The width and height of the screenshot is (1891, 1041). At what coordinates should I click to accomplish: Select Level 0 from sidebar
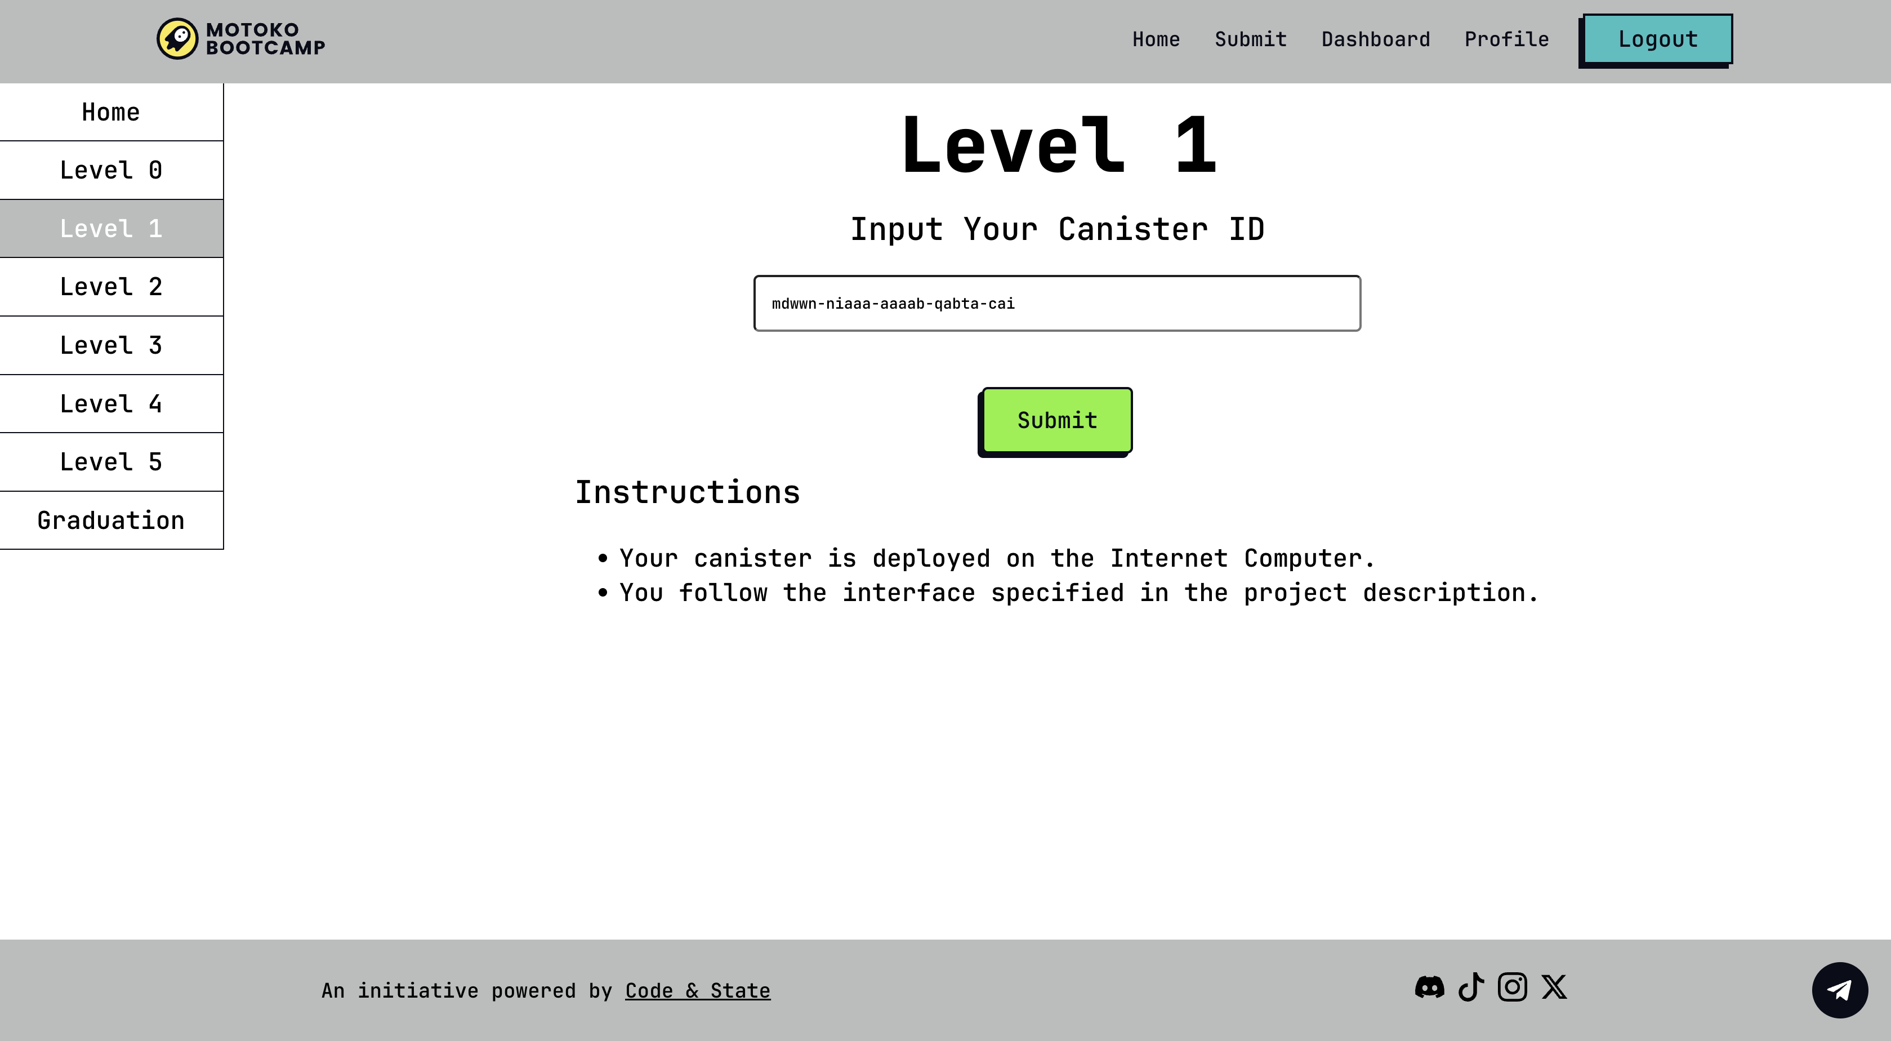pos(112,169)
